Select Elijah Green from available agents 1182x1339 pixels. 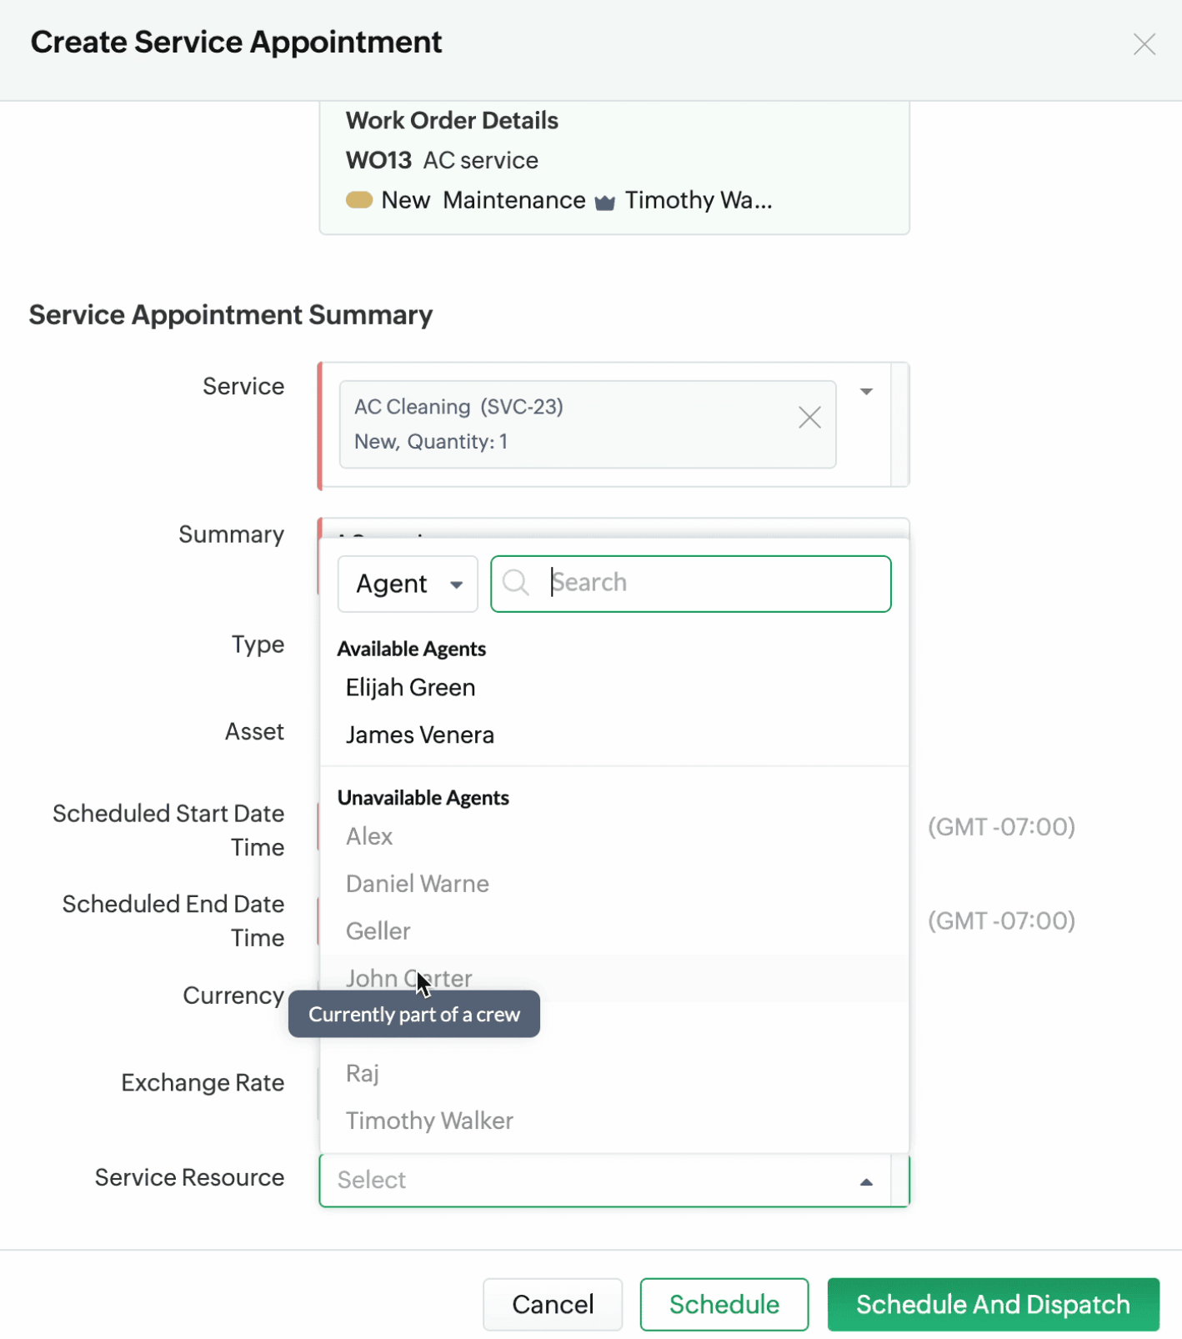[x=410, y=688]
